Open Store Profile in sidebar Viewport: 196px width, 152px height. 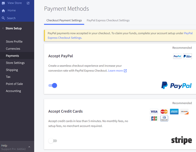(x=14, y=41)
